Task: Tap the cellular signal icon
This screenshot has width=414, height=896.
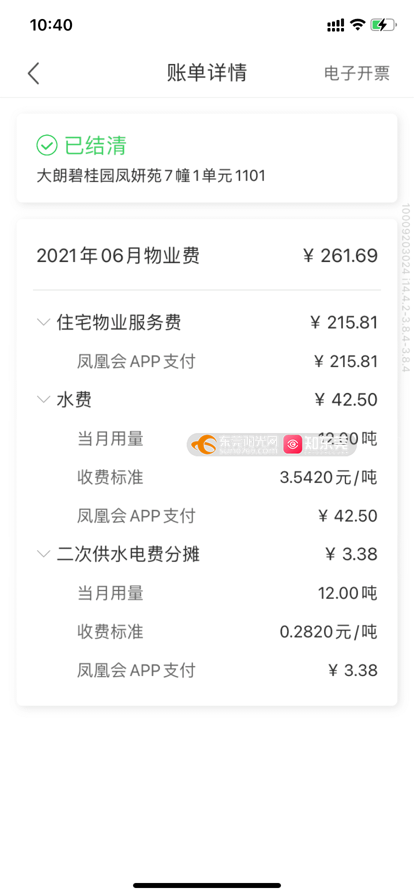Action: point(335,25)
